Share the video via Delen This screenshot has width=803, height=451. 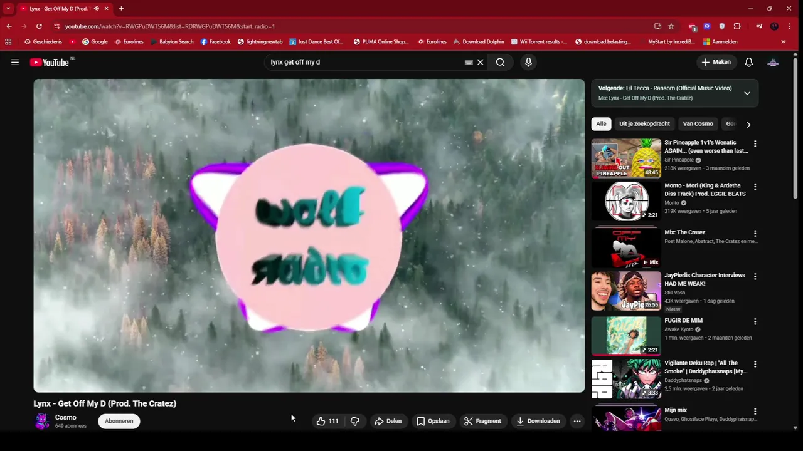click(388, 421)
